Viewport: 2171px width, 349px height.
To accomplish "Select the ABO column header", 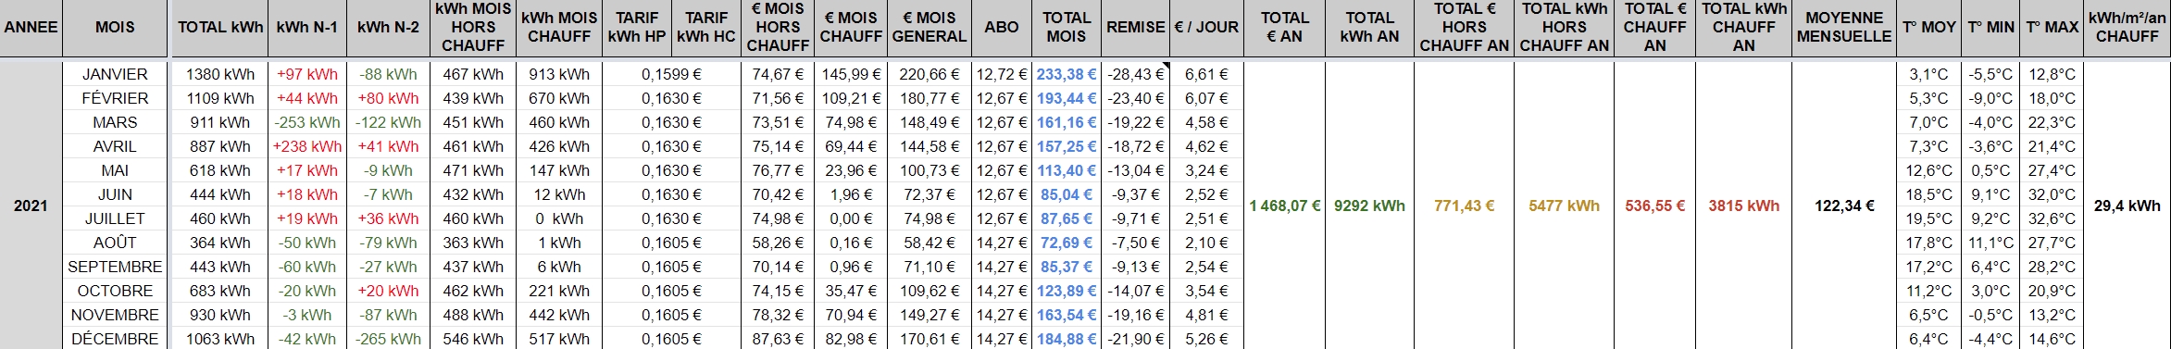I will (x=1002, y=28).
